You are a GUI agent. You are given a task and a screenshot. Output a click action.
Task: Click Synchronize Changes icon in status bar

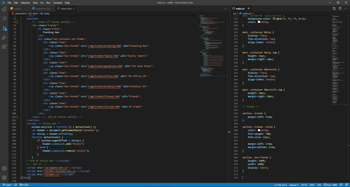(x=16, y=185)
